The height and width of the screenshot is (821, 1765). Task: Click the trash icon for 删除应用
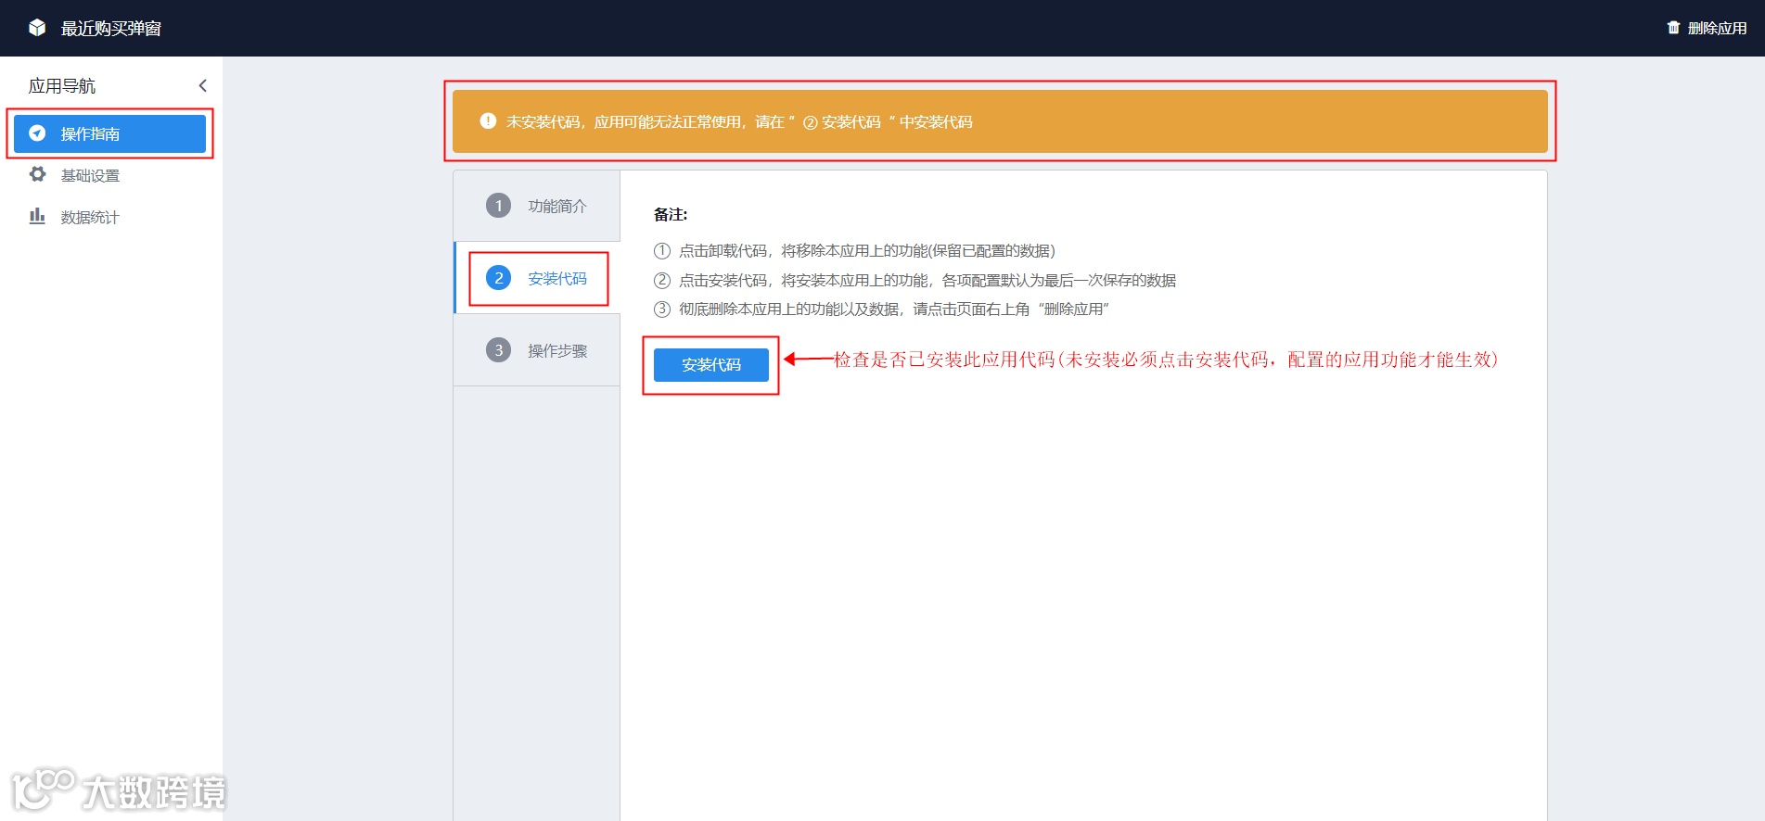click(x=1673, y=28)
